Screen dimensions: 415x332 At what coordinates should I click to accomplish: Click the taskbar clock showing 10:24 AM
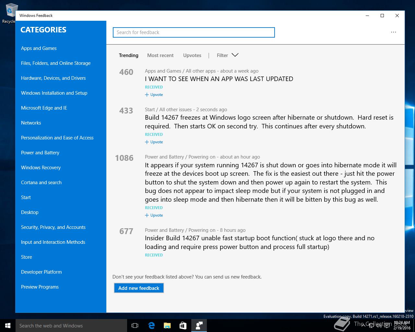point(402,325)
